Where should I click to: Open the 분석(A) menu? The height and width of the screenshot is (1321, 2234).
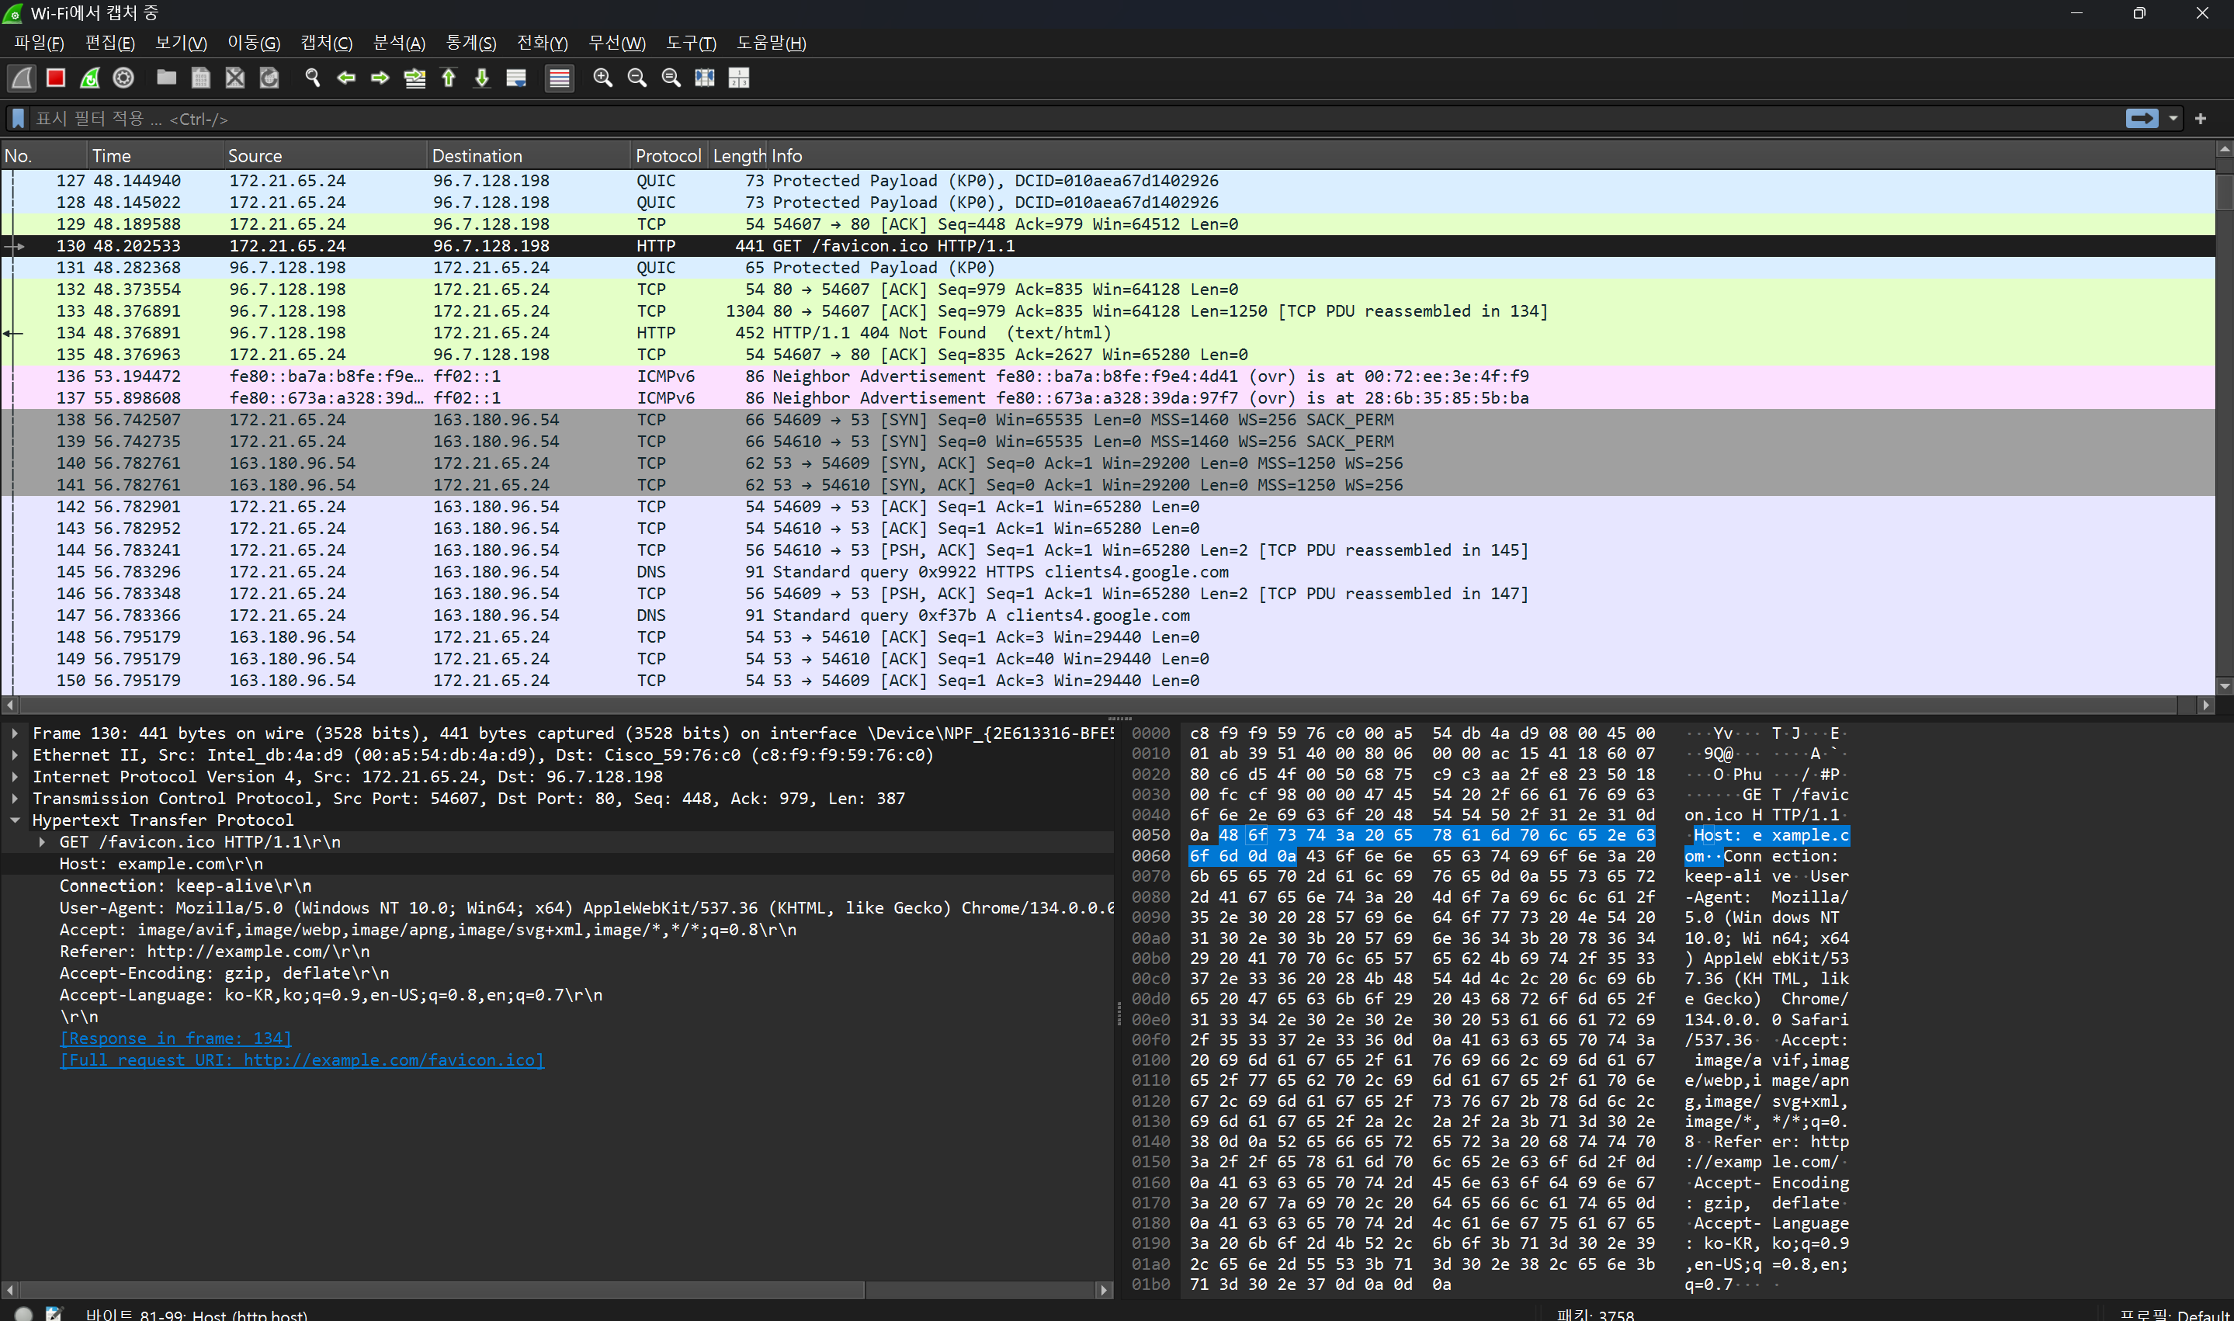point(399,43)
